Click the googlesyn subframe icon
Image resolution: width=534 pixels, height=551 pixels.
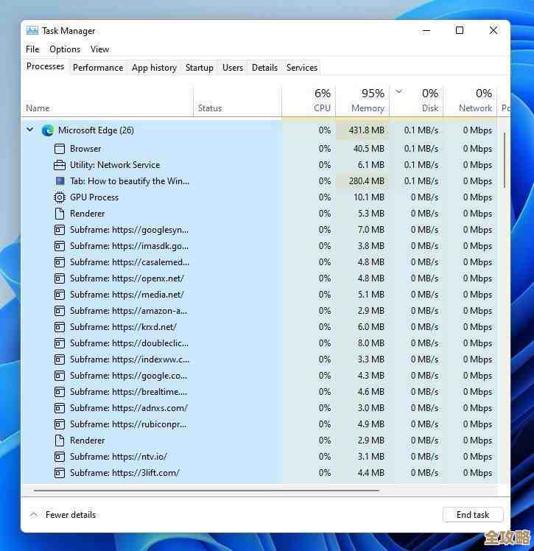(60, 230)
